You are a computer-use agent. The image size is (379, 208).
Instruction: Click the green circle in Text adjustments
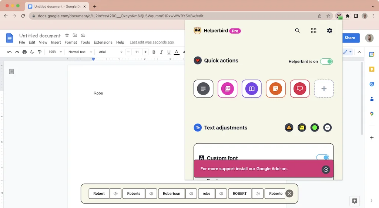315,128
